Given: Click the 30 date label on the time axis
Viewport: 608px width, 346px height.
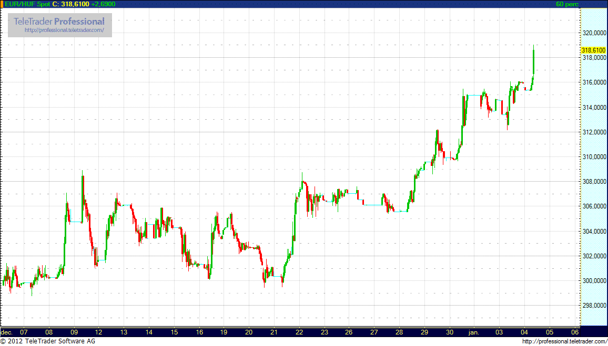Looking at the screenshot, I should (449, 332).
